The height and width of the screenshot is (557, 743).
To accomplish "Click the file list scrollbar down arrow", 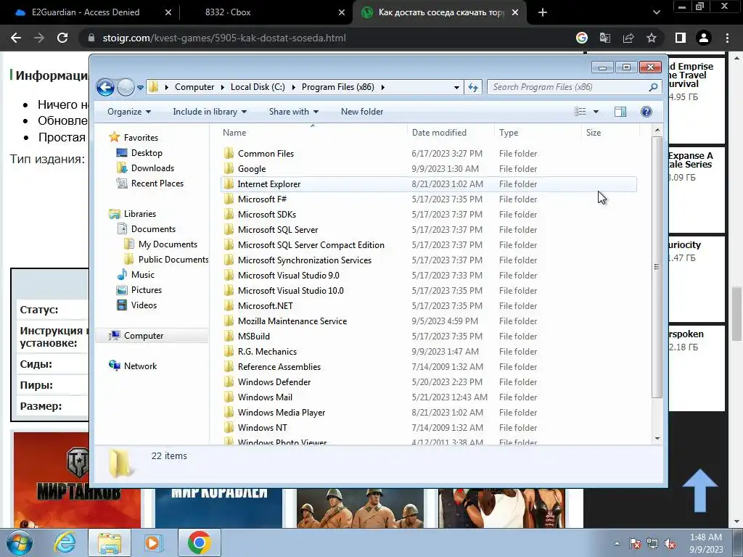I will pyautogui.click(x=657, y=439).
